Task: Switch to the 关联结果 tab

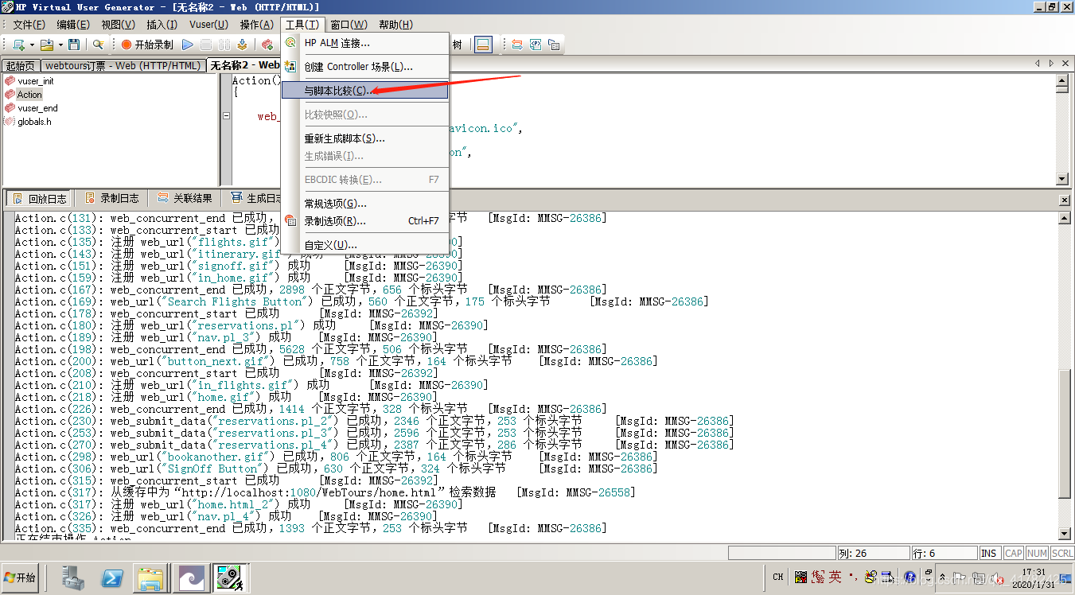Action: [x=185, y=198]
